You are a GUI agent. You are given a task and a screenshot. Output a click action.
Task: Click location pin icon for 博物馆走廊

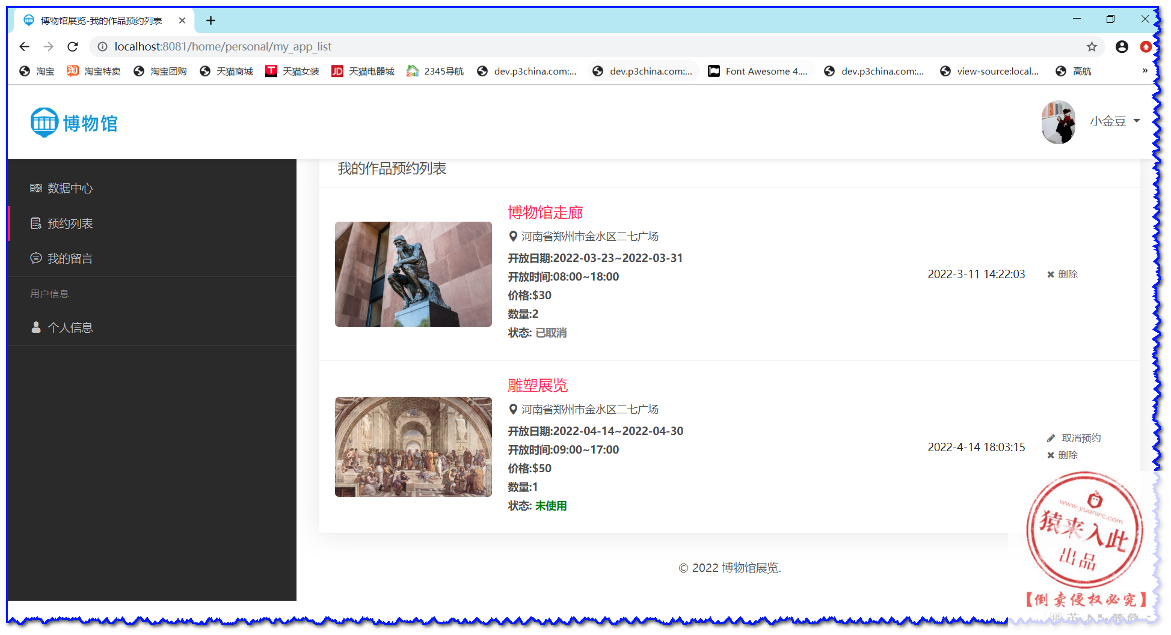click(513, 236)
